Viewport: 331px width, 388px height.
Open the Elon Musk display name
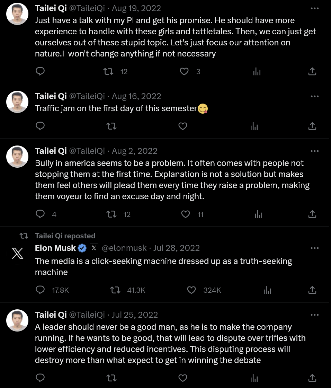pos(55,248)
